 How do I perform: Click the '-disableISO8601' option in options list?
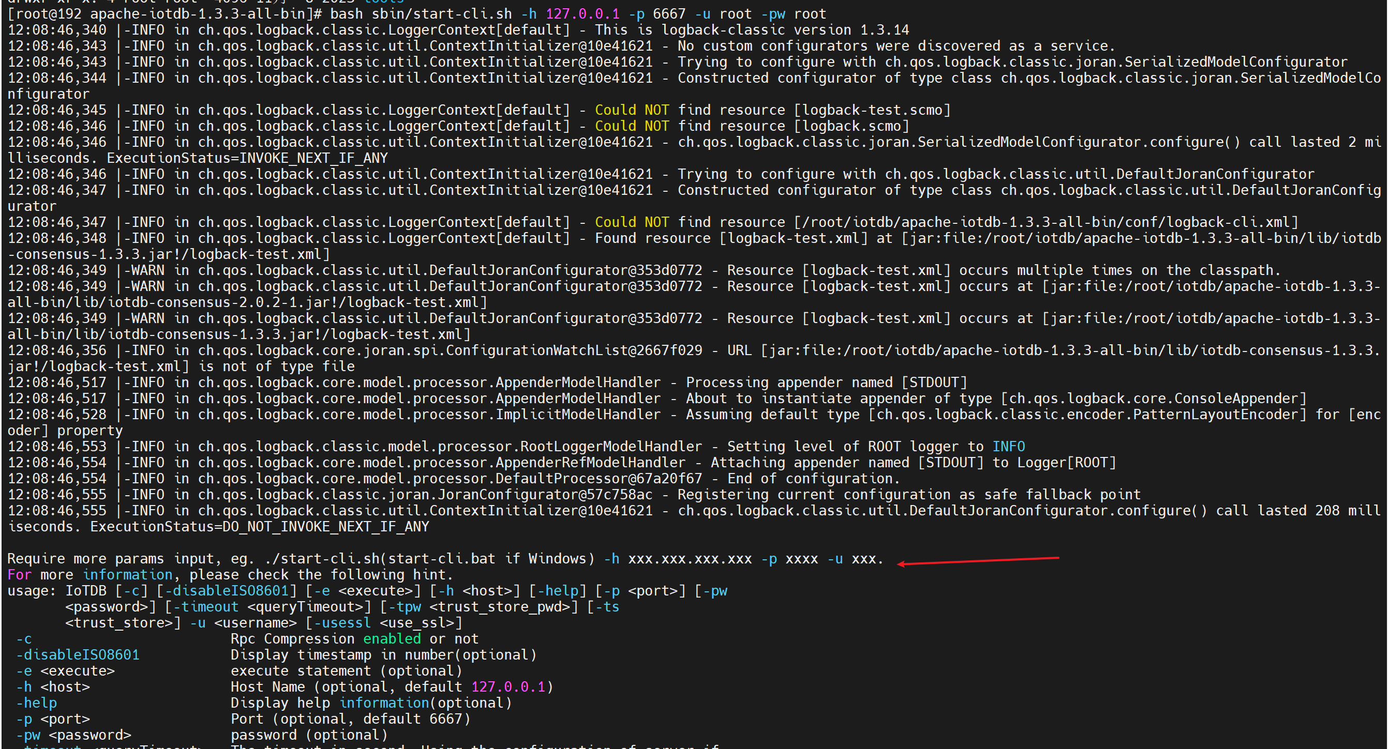tap(78, 655)
